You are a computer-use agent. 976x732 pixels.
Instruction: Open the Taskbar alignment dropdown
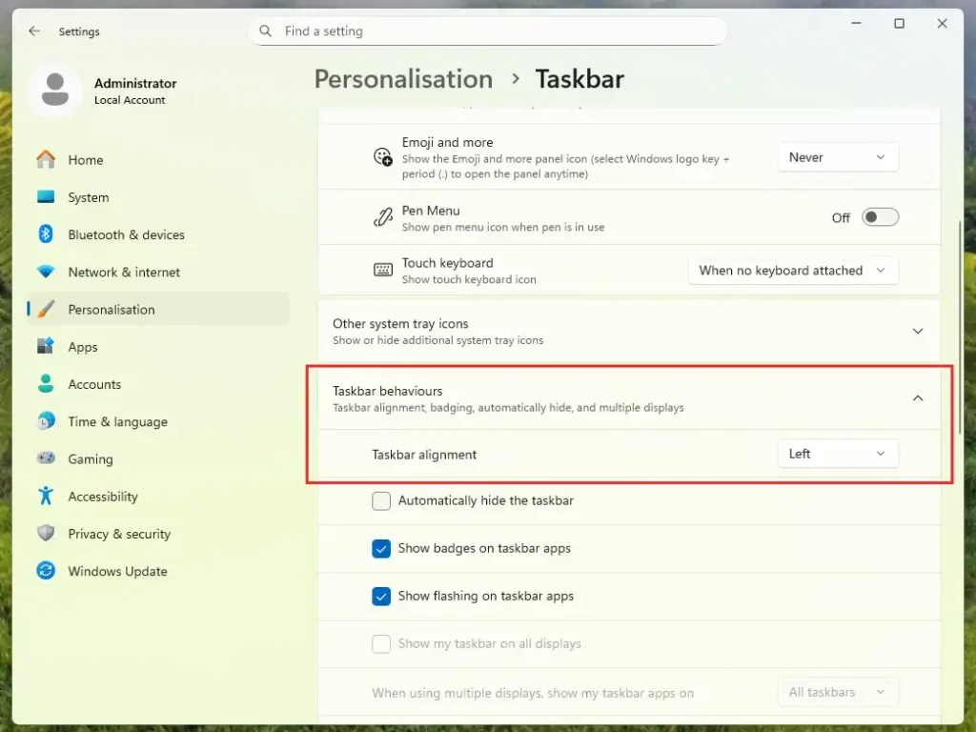838,454
